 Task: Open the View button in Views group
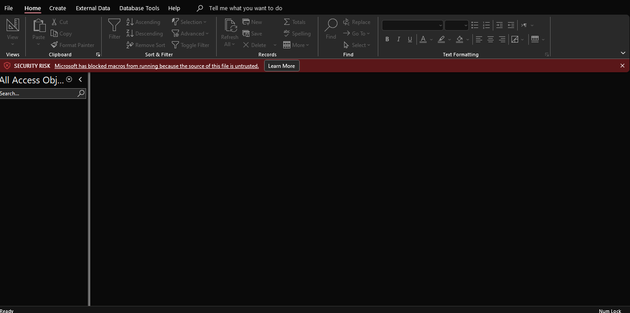coord(12,32)
